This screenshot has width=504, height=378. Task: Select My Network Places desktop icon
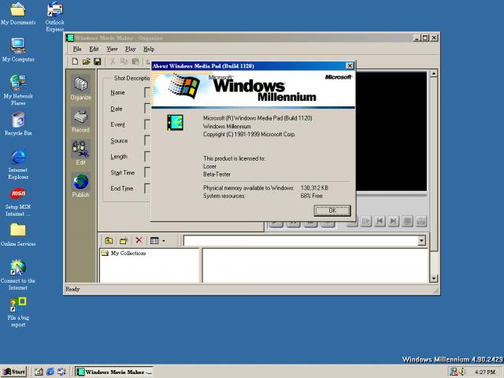(x=18, y=90)
